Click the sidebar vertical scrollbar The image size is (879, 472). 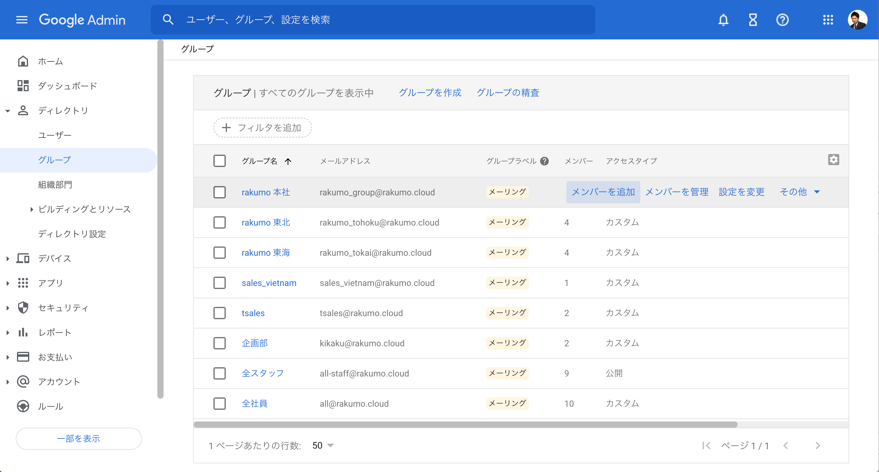160,218
